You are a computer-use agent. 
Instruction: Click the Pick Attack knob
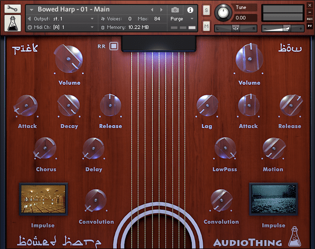[26, 106]
